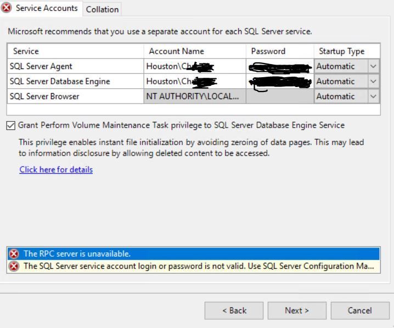Click the Cancel button
Viewport: 394px width, 328px height.
click(360, 310)
